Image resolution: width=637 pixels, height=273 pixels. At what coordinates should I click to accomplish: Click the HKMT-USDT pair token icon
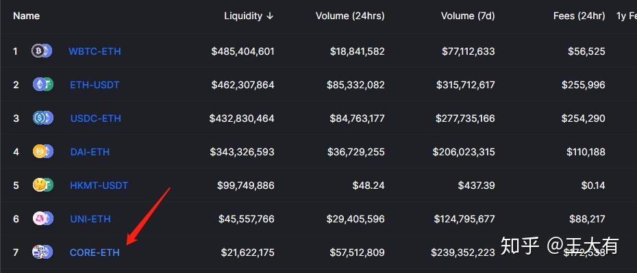pos(42,185)
